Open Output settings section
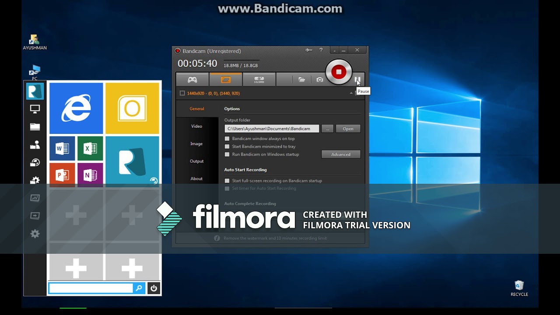560x315 pixels. point(197,161)
